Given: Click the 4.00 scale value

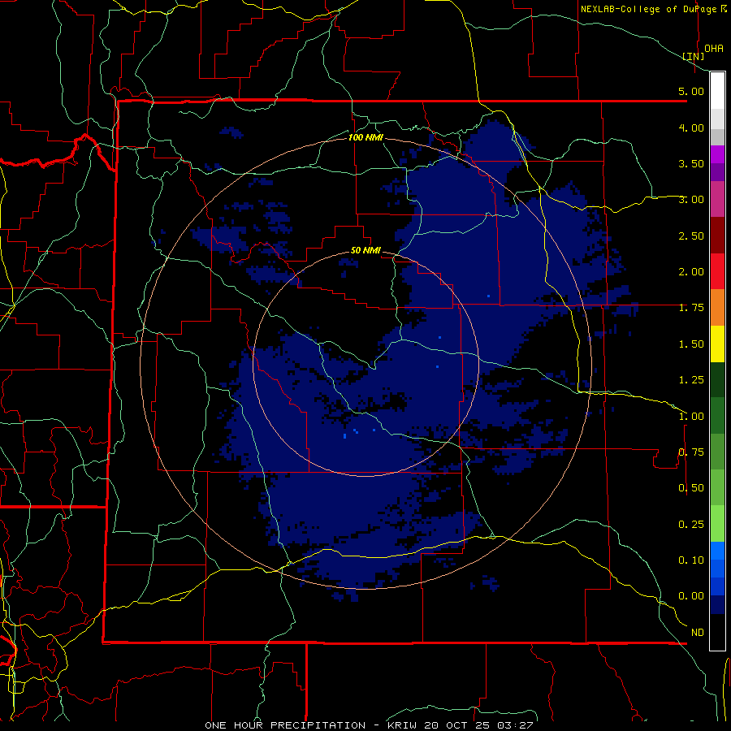Looking at the screenshot, I should pyautogui.click(x=691, y=128).
